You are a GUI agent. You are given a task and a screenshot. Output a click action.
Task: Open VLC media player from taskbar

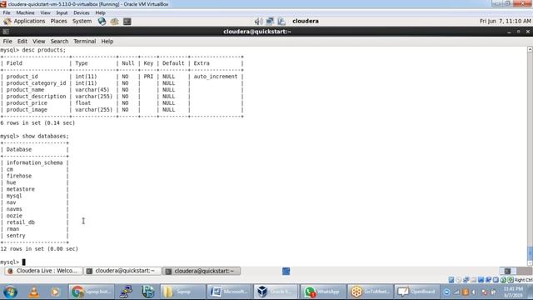(33, 292)
